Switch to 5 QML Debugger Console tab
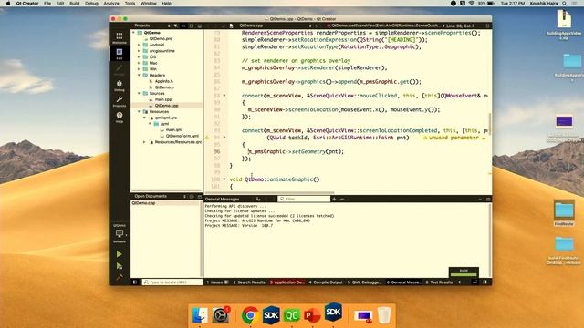584x328 pixels. coord(365,282)
